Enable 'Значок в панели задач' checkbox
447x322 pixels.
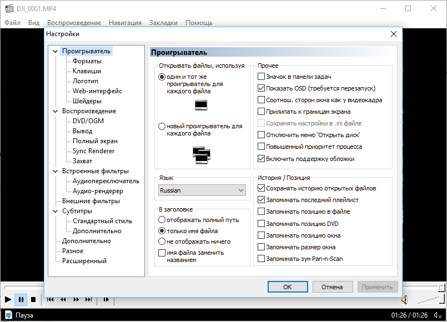click(x=261, y=77)
